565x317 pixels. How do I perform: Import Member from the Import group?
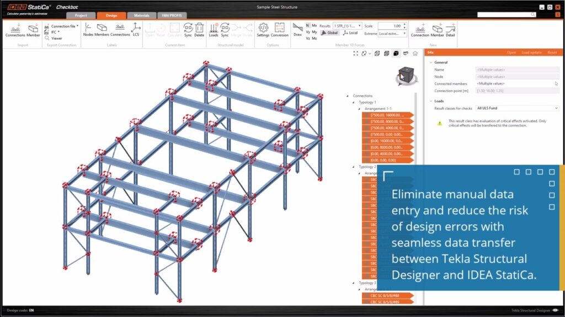(x=33, y=30)
